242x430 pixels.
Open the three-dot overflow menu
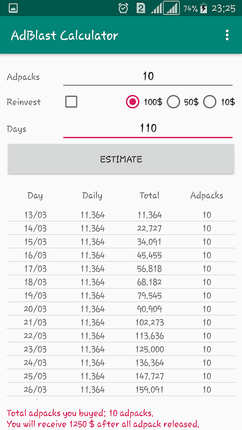coord(227,35)
